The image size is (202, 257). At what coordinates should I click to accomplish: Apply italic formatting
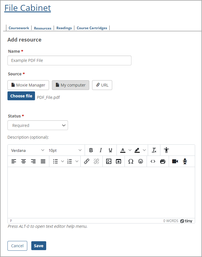point(101,150)
